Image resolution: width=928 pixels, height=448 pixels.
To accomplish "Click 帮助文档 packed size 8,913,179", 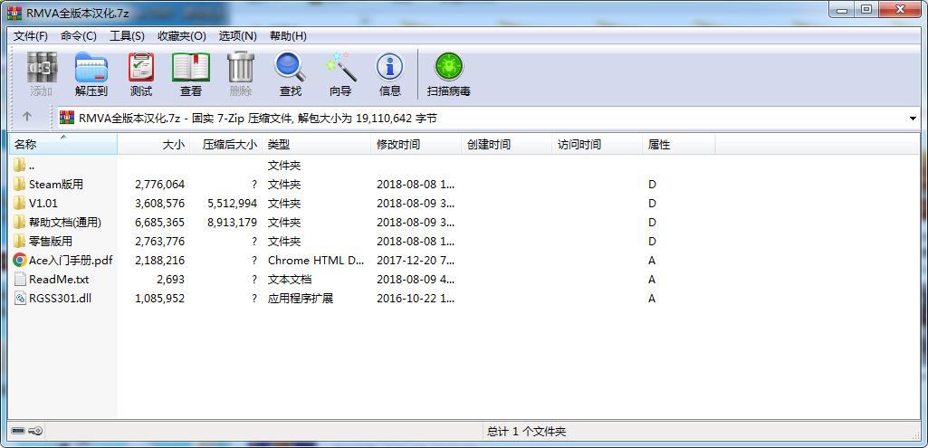I will [232, 222].
